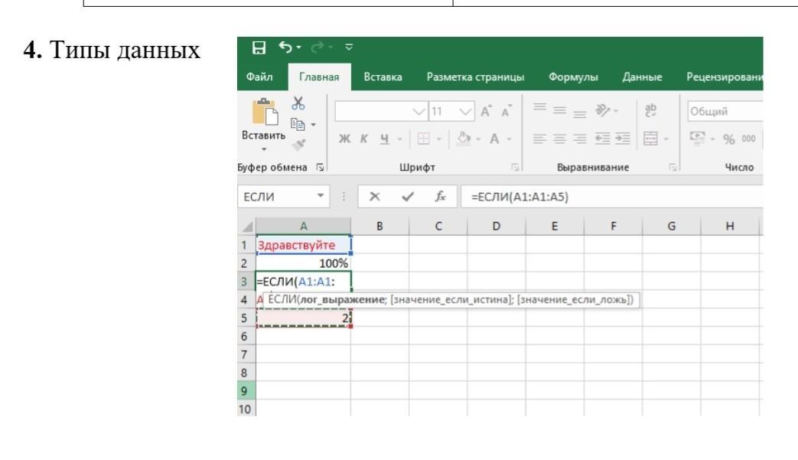The width and height of the screenshot is (798, 460).
Task: Open the Выравнивание dialog launcher
Action: click(x=673, y=168)
